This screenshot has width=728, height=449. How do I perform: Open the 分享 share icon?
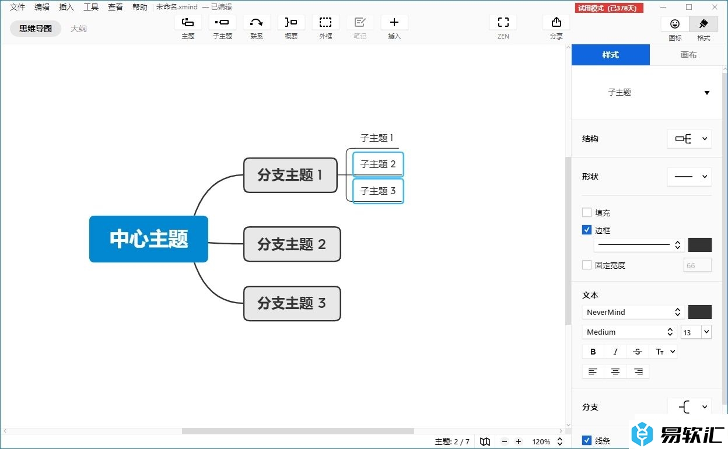click(x=556, y=22)
